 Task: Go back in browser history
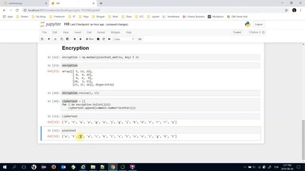tap(4, 10)
